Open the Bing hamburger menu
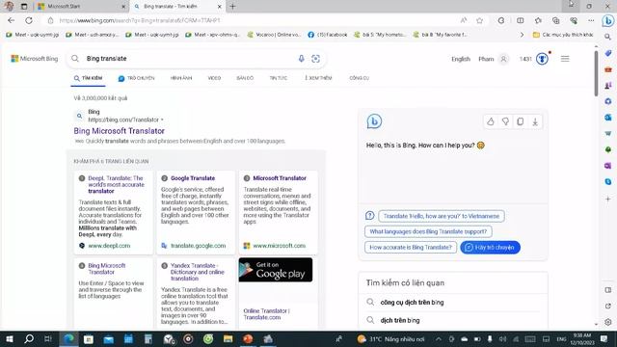 point(565,59)
